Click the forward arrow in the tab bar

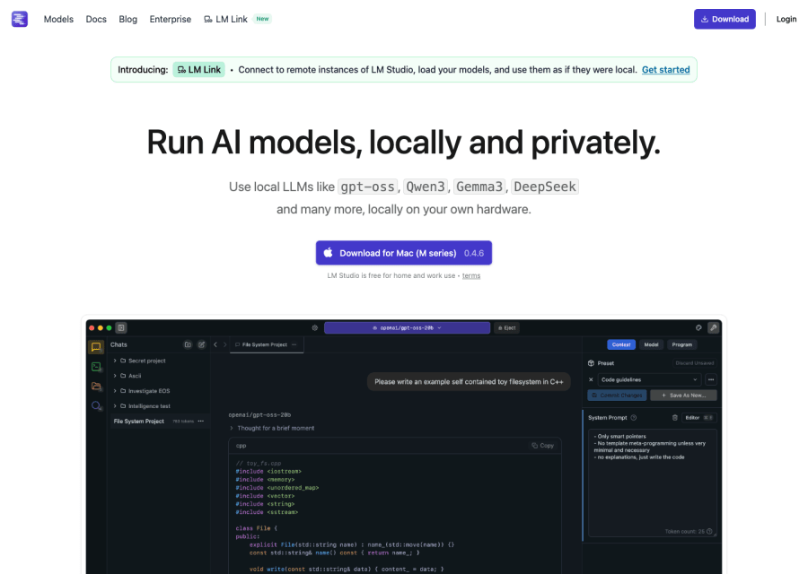point(224,344)
